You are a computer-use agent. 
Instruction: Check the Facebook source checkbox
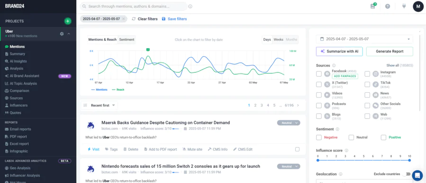[x=319, y=74]
